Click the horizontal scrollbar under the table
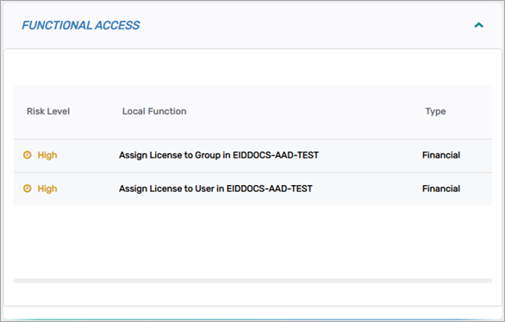Image resolution: width=505 pixels, height=322 pixels. (x=253, y=281)
